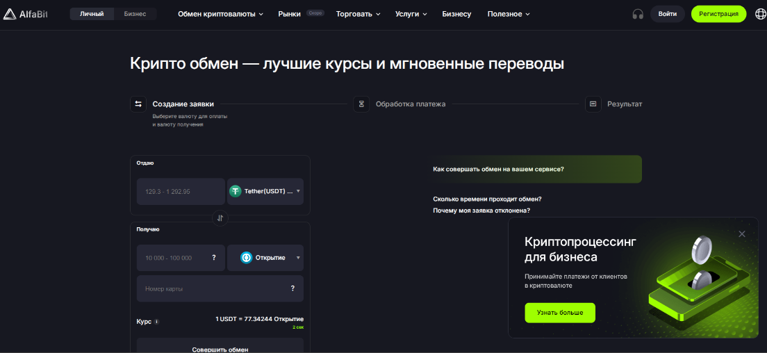
Task: Open 'Почему моя заявка отклонена?' question
Action: click(482, 211)
